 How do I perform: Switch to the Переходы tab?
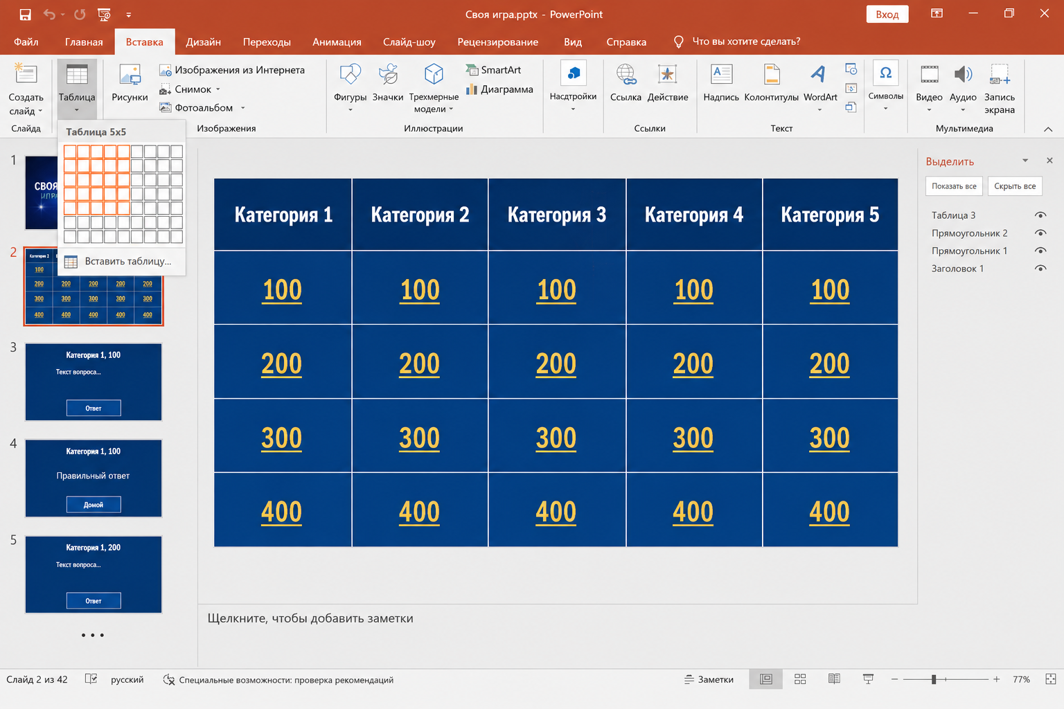tap(267, 42)
